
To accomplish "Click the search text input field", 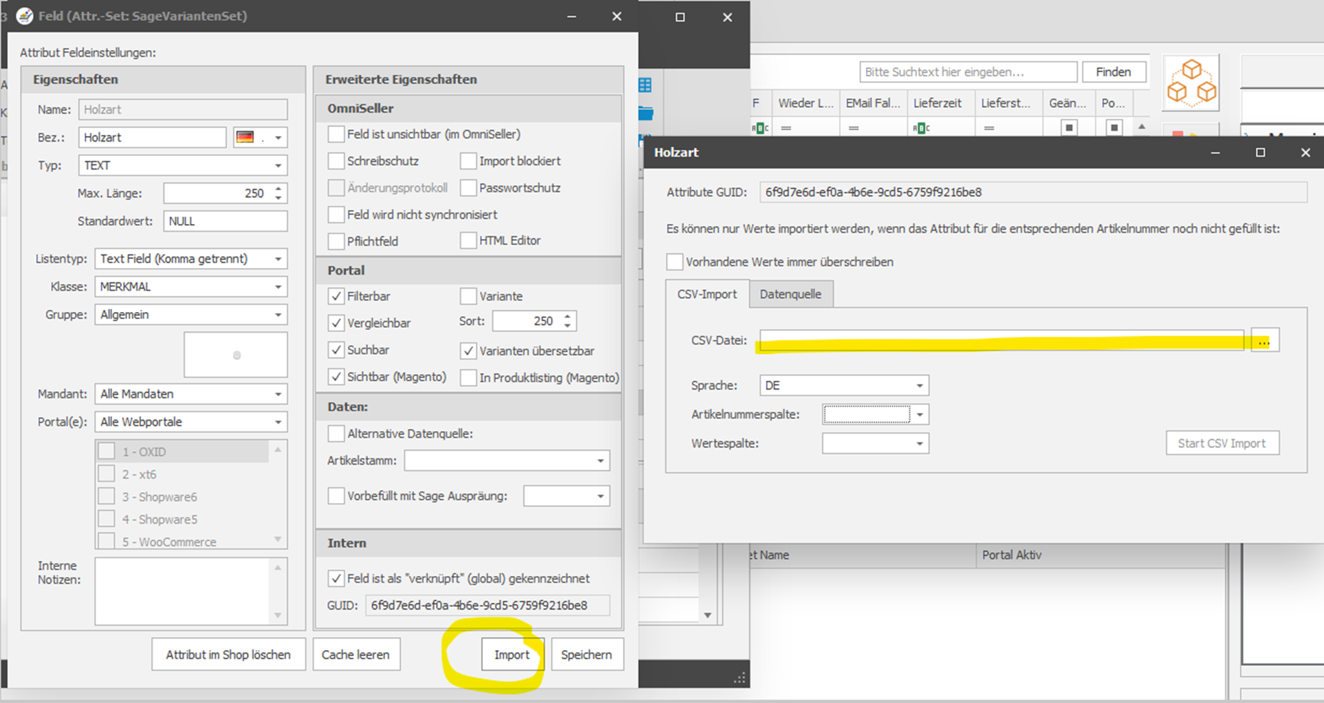I will pyautogui.click(x=968, y=72).
